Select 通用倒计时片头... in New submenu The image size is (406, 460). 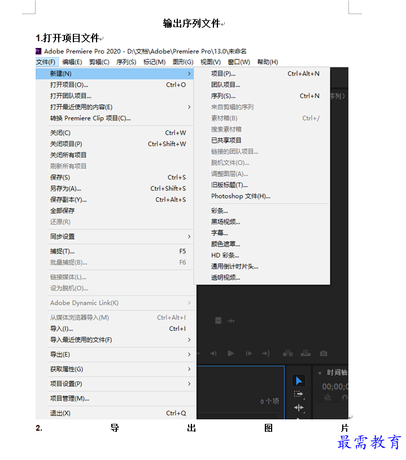262,266
